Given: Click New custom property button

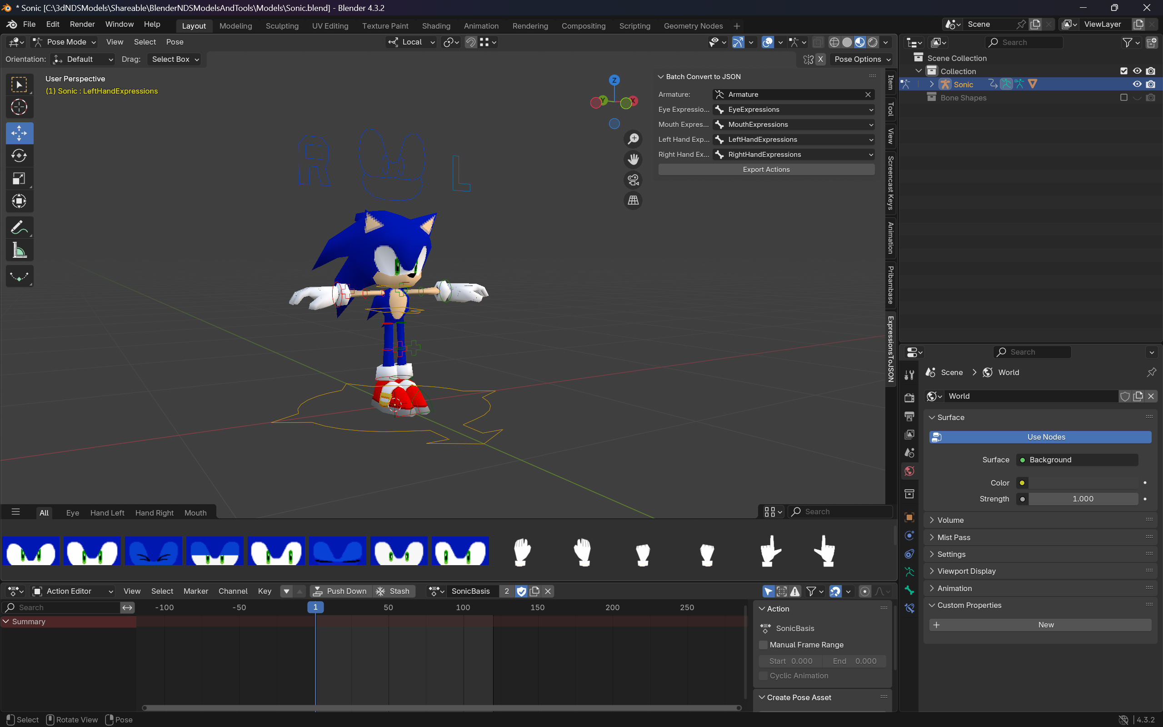Looking at the screenshot, I should tap(1040, 625).
